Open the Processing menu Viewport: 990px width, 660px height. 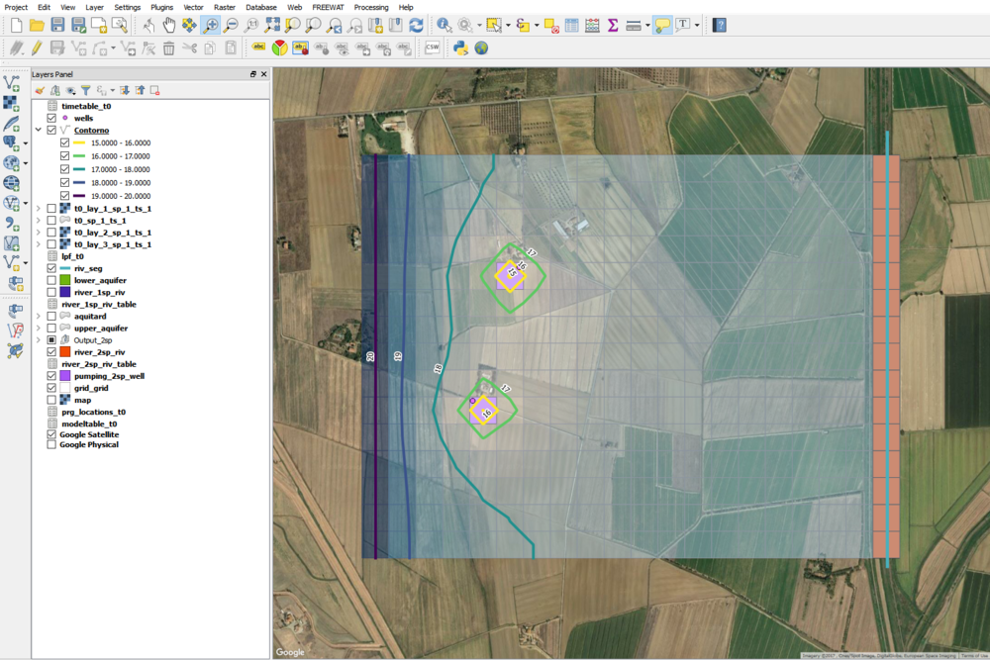[x=371, y=7]
